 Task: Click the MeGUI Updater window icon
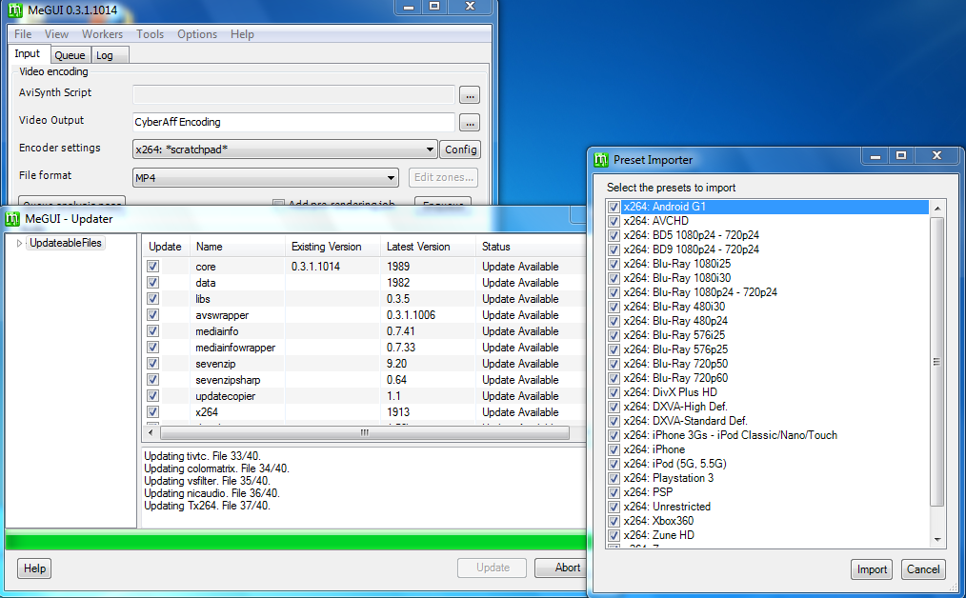[14, 219]
